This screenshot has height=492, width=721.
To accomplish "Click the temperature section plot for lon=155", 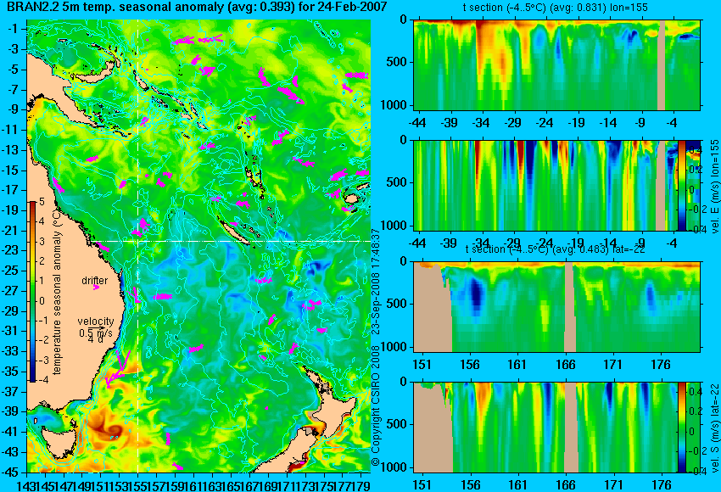I will coord(556,64).
